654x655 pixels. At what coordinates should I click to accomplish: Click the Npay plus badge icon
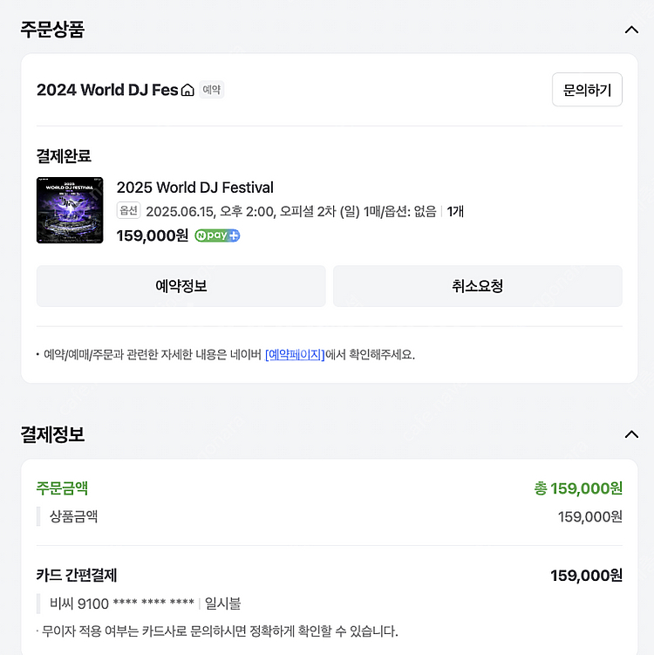pos(217,235)
